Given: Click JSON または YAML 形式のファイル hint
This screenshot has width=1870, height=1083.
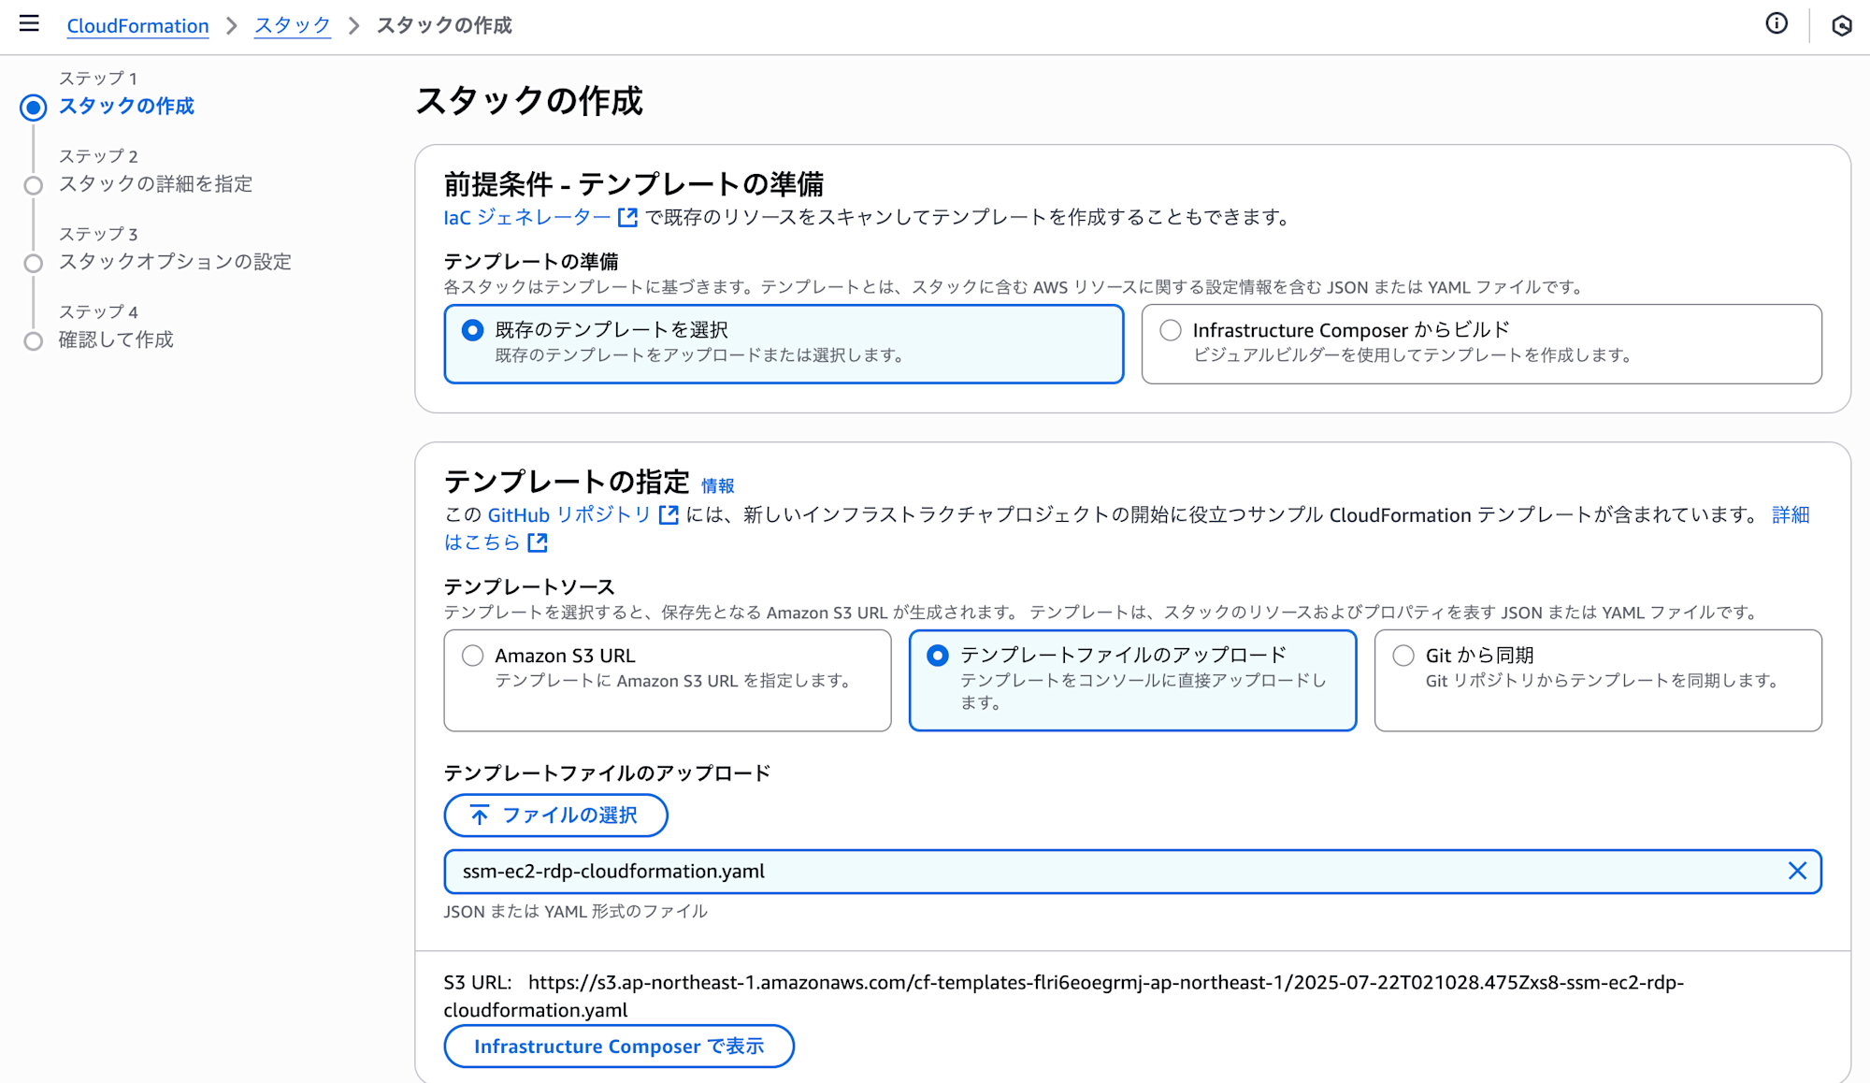Looking at the screenshot, I should [x=575, y=911].
